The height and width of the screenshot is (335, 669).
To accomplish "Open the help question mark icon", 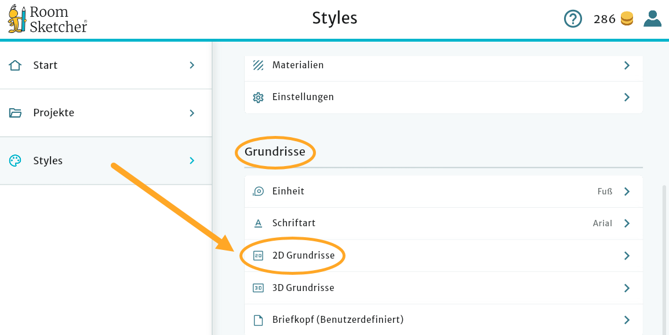I will point(573,19).
